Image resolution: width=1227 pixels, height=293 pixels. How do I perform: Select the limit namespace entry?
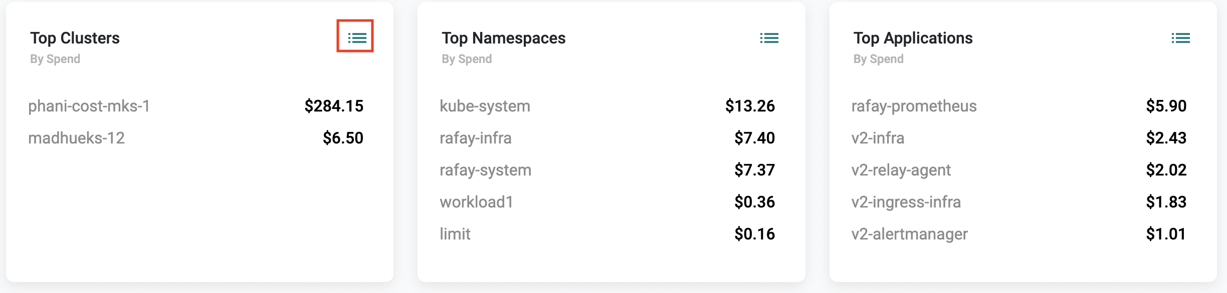455,234
